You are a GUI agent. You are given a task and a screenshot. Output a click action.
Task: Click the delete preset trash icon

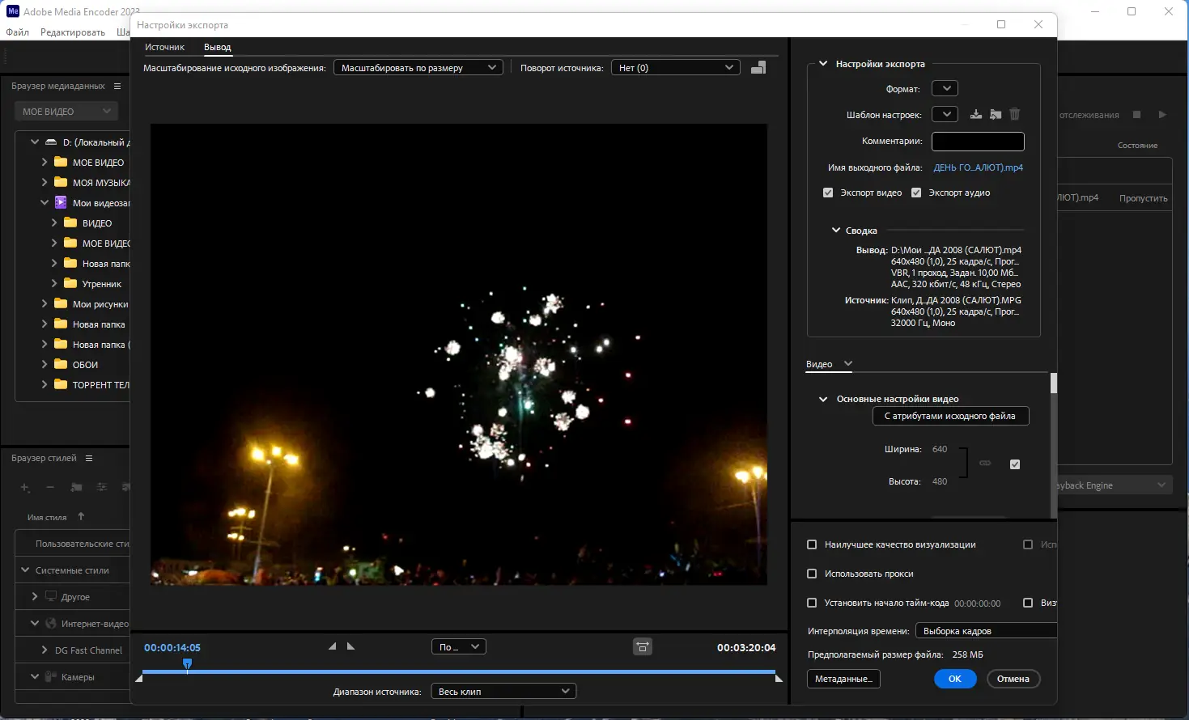pos(1014,114)
